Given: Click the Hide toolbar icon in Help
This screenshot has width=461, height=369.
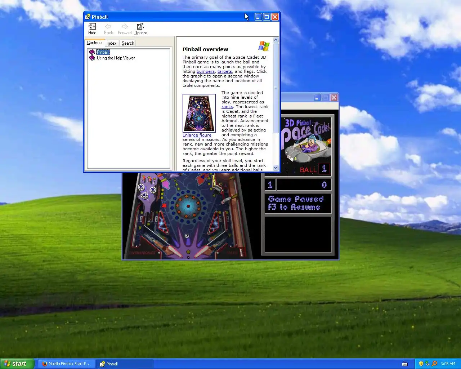Looking at the screenshot, I should [x=92, y=28].
